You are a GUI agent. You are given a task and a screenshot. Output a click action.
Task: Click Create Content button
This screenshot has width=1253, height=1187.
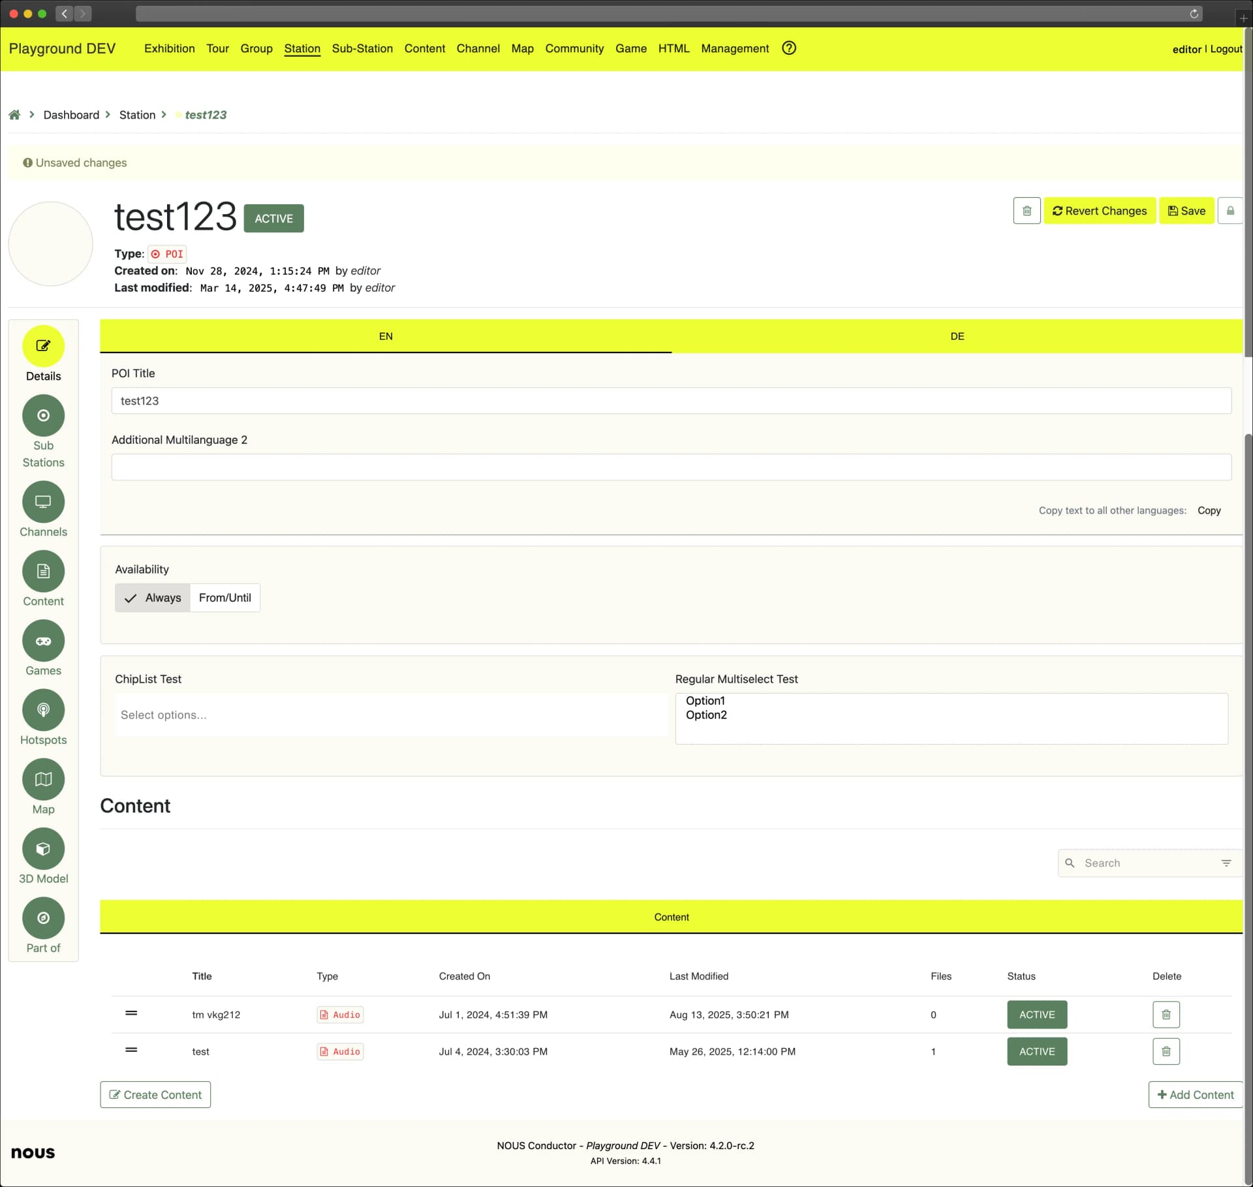(155, 1095)
